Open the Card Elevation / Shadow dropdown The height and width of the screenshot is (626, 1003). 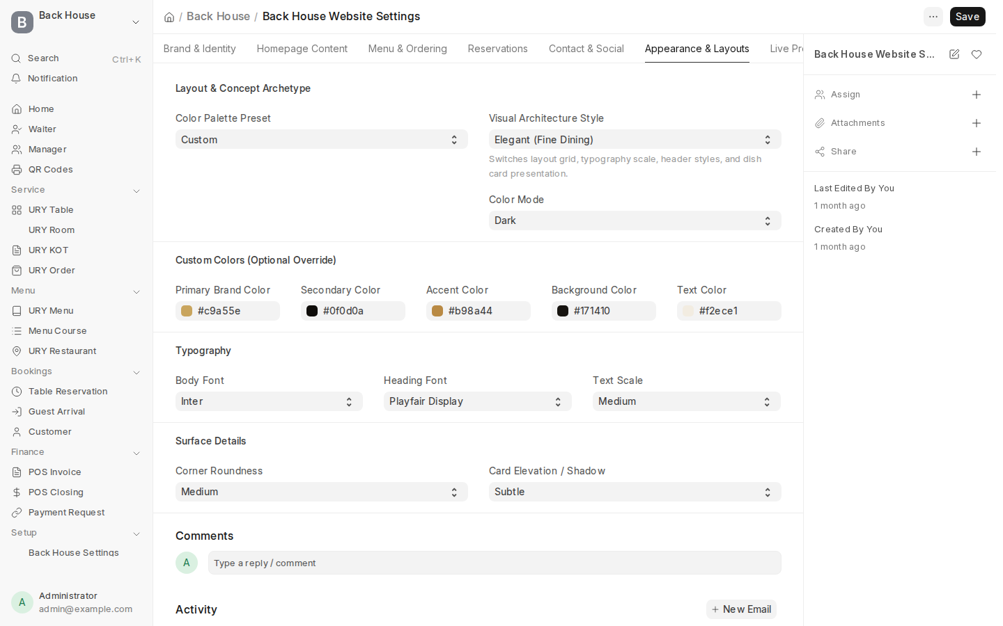[x=635, y=492]
